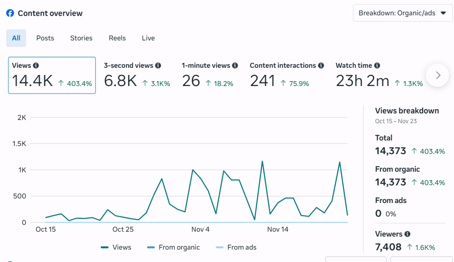Toggle the From organic legend series

tap(173, 247)
